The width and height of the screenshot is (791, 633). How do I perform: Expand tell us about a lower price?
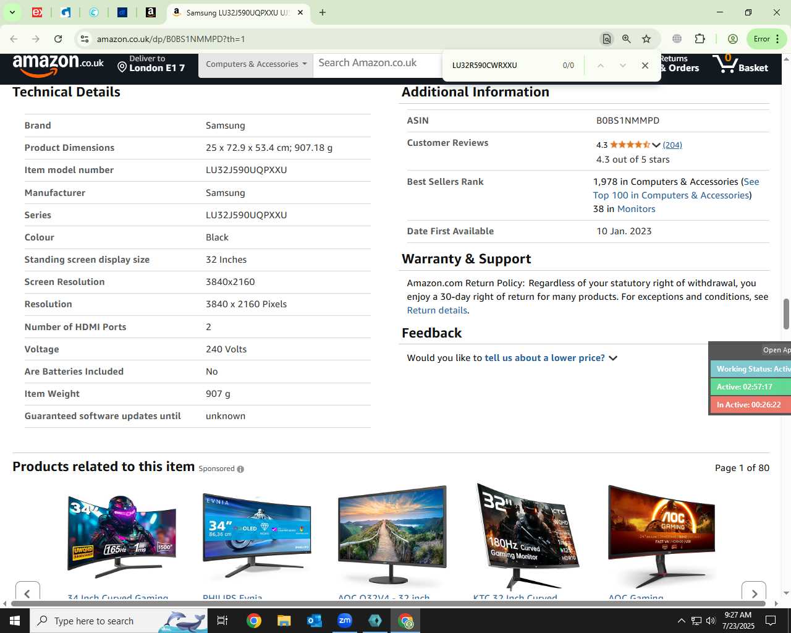coord(551,358)
